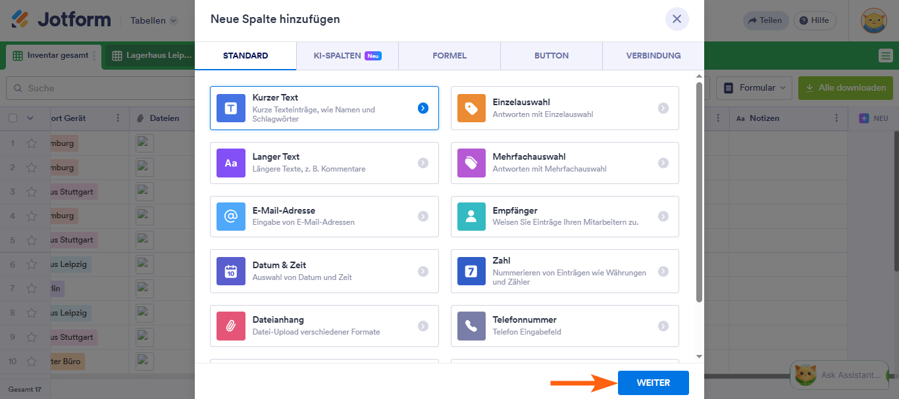Click the Mehrfachauswahl purple tags icon
Image resolution: width=899 pixels, height=399 pixels.
[x=471, y=163]
